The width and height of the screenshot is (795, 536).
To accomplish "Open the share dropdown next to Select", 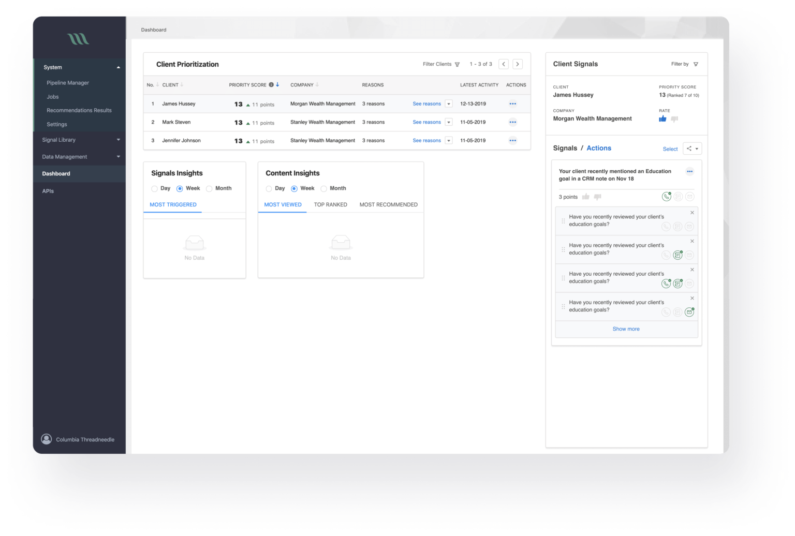I will click(692, 148).
